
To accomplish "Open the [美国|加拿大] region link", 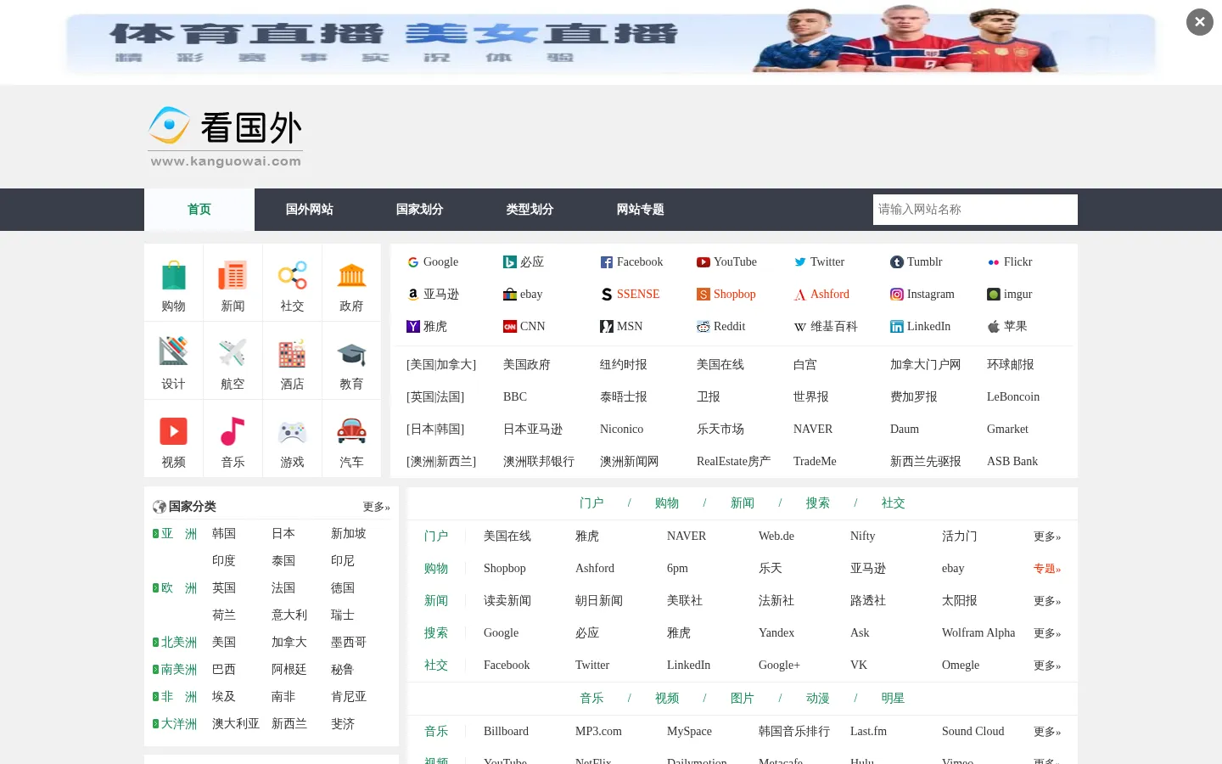I will [441, 365].
